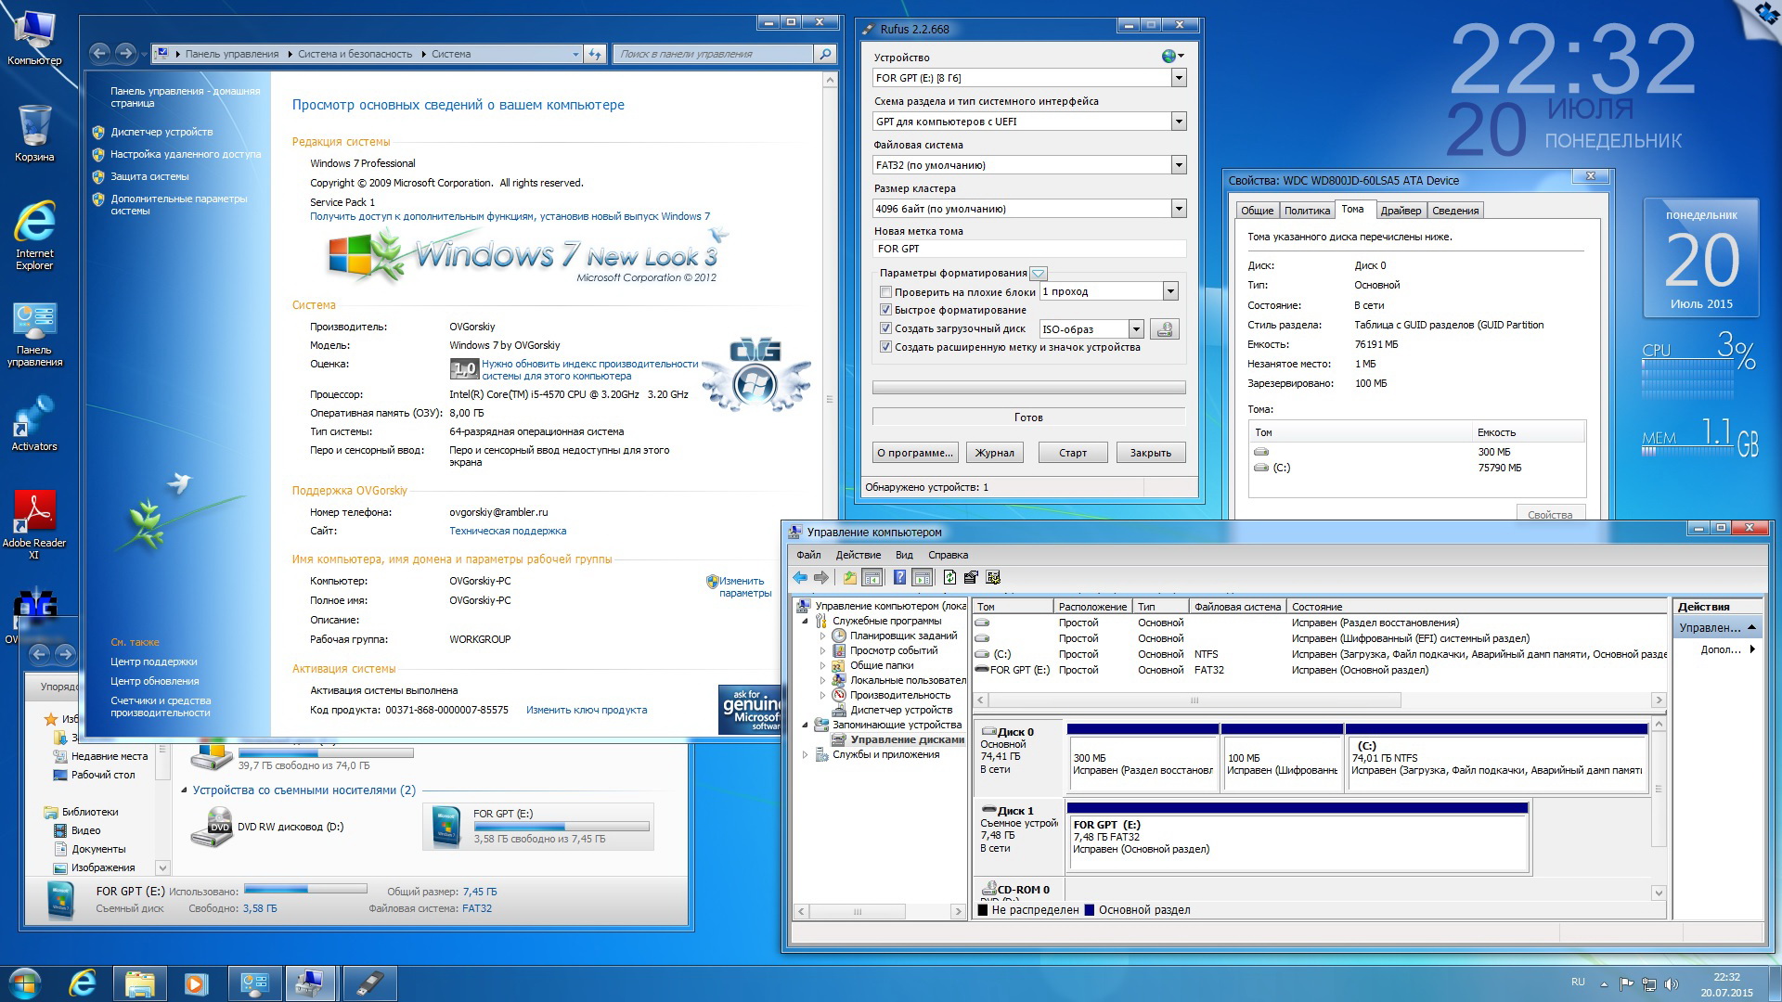The height and width of the screenshot is (1002, 1782).
Task: Click the blue Help question mark toolbar icon
Action: point(899,577)
